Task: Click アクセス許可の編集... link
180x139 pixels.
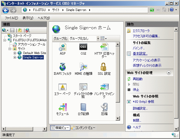Action: (146, 36)
